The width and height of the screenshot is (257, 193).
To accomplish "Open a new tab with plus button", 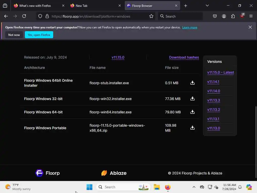I will pyautogui.click(x=185, y=6).
